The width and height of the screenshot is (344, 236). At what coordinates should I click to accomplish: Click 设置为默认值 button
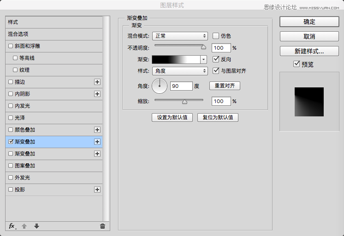[172, 117]
